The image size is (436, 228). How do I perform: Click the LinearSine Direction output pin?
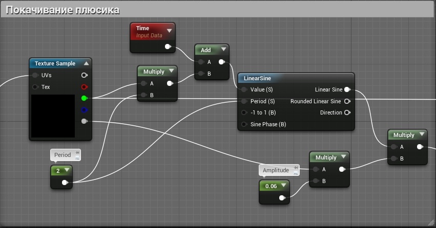tap(347, 112)
